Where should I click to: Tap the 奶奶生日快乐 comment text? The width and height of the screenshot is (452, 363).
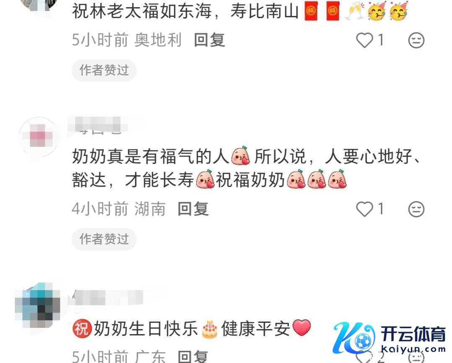pyautogui.click(x=192, y=328)
